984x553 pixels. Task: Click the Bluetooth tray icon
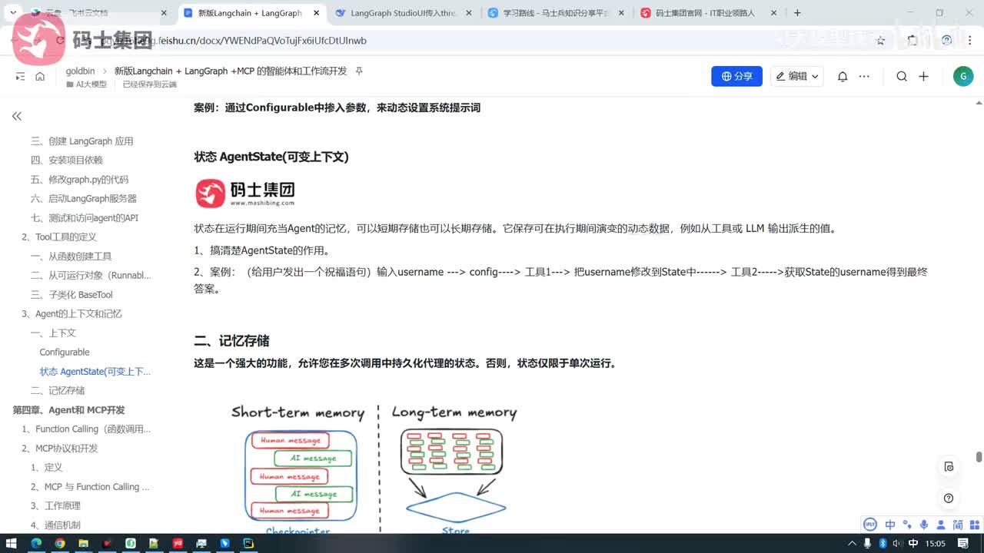coord(883,543)
